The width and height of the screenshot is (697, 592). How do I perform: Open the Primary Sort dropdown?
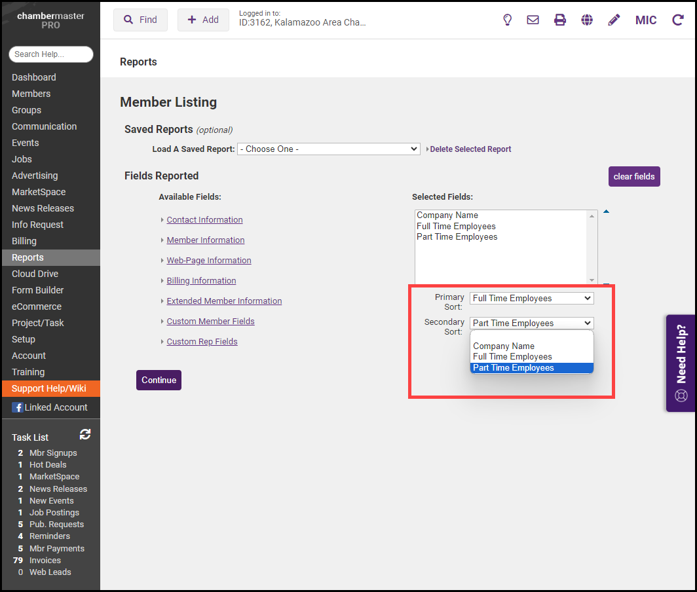(x=531, y=299)
